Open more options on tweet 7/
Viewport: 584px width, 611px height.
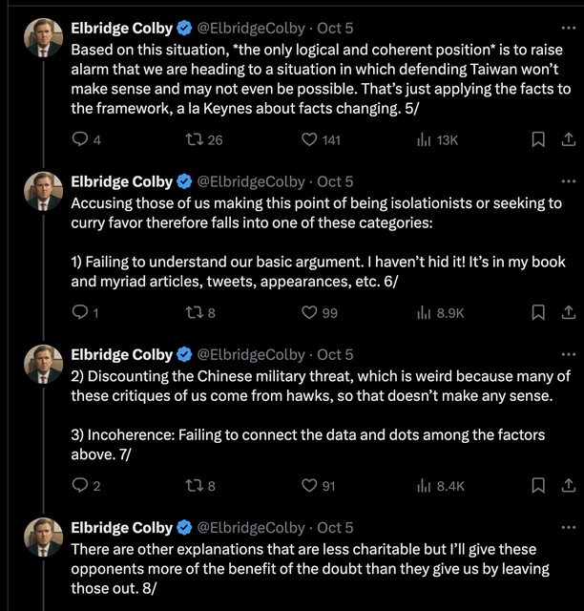point(568,354)
